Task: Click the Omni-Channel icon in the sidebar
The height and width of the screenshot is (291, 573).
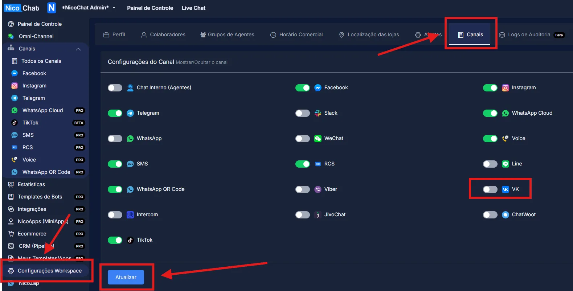Action: click(11, 36)
